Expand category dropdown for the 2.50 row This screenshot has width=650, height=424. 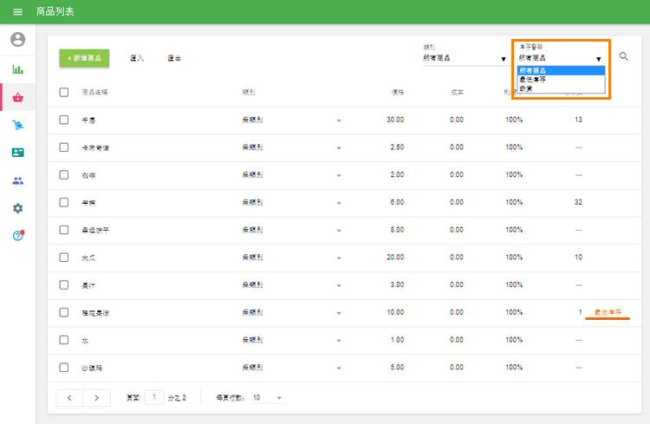tap(339, 148)
